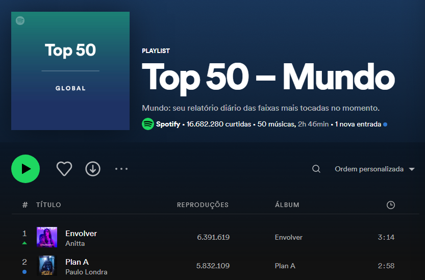
Task: Open the Plan A song title
Action: pyautogui.click(x=77, y=262)
